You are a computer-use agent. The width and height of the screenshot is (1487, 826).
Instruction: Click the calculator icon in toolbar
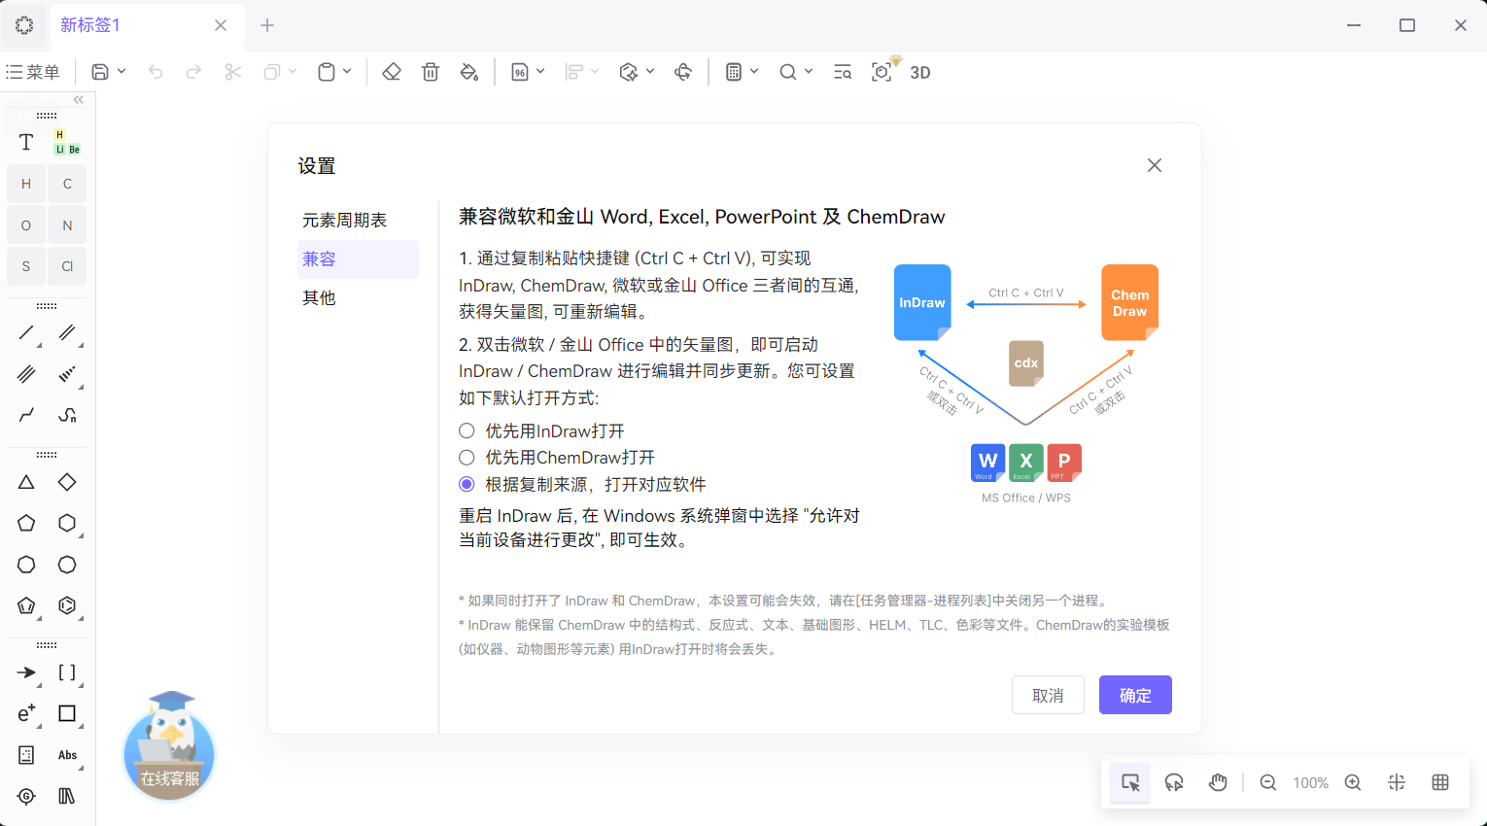click(x=734, y=72)
